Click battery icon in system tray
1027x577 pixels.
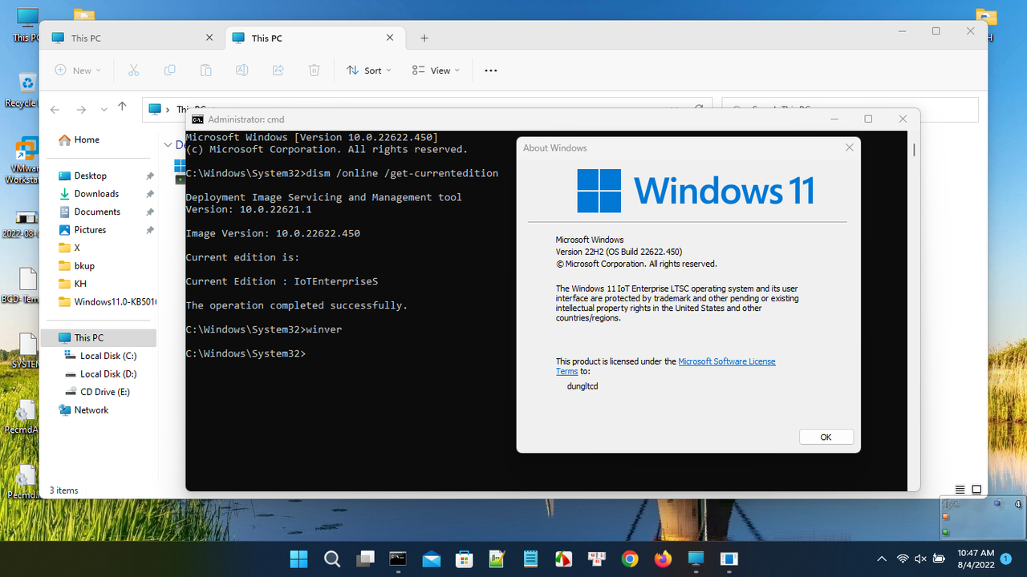pyautogui.click(x=939, y=559)
